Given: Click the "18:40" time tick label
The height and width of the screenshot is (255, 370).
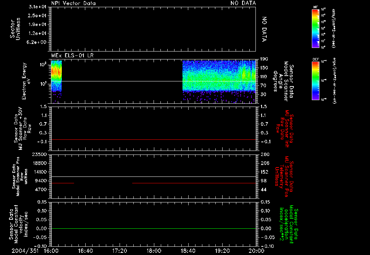Looking at the screenshot, I should pos(188,251).
